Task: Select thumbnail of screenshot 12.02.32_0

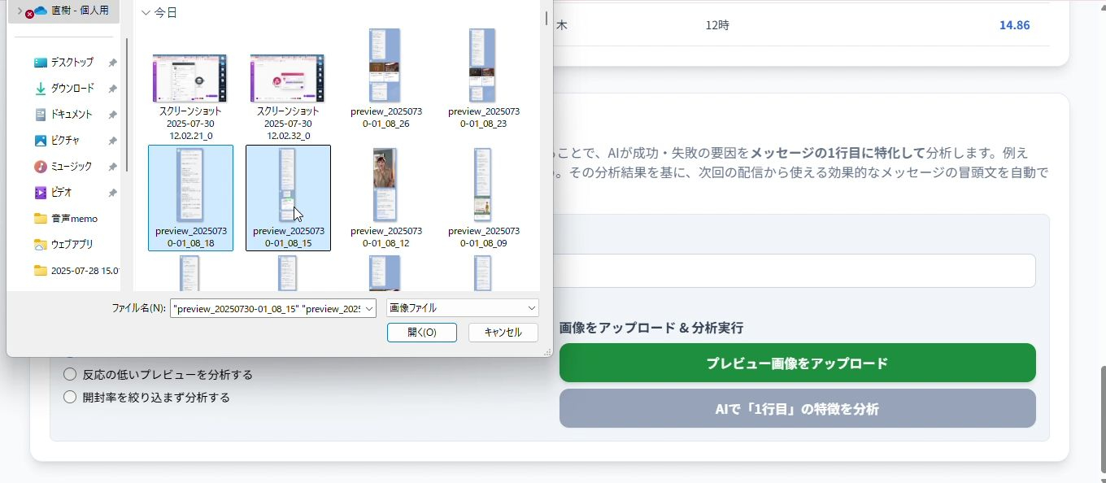Action: [x=287, y=78]
